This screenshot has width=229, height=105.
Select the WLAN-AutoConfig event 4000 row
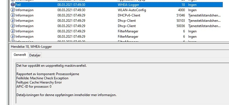(116, 10)
